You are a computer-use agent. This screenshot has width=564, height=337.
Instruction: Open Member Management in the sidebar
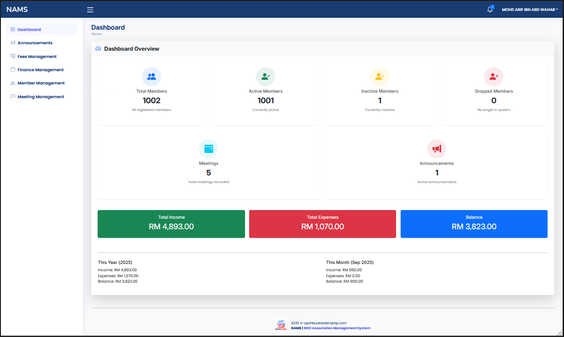[x=42, y=83]
